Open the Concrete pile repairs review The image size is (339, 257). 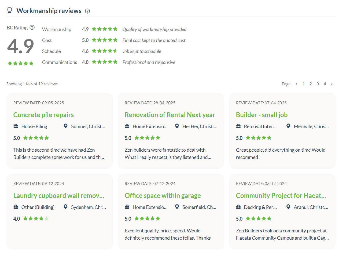coord(43,115)
